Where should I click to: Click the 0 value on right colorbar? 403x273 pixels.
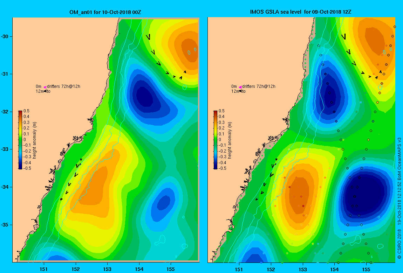point(220,140)
